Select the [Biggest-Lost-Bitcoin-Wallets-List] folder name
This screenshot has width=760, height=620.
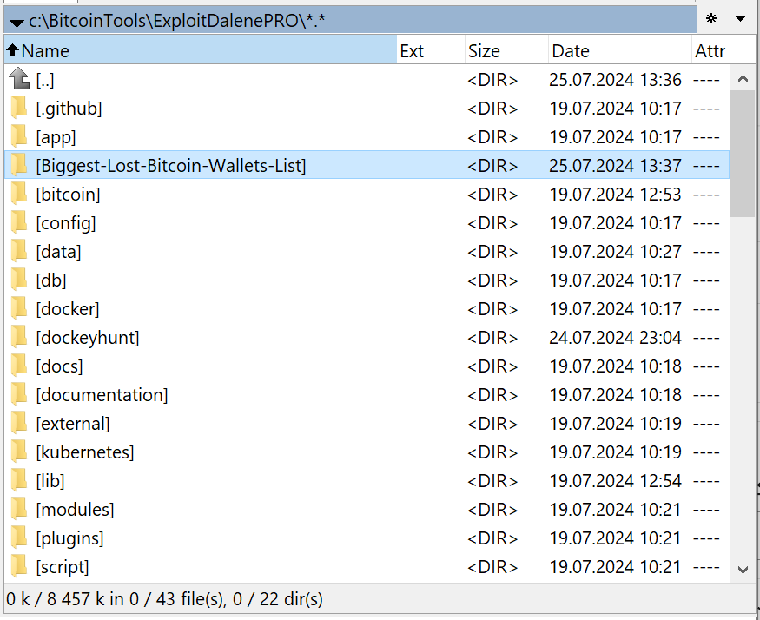pyautogui.click(x=171, y=166)
